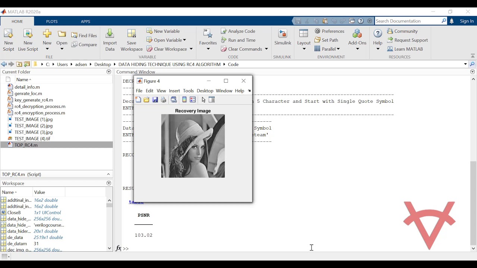The width and height of the screenshot is (477, 268).
Task: Open Figure 4 Edit menu
Action: pos(149,91)
